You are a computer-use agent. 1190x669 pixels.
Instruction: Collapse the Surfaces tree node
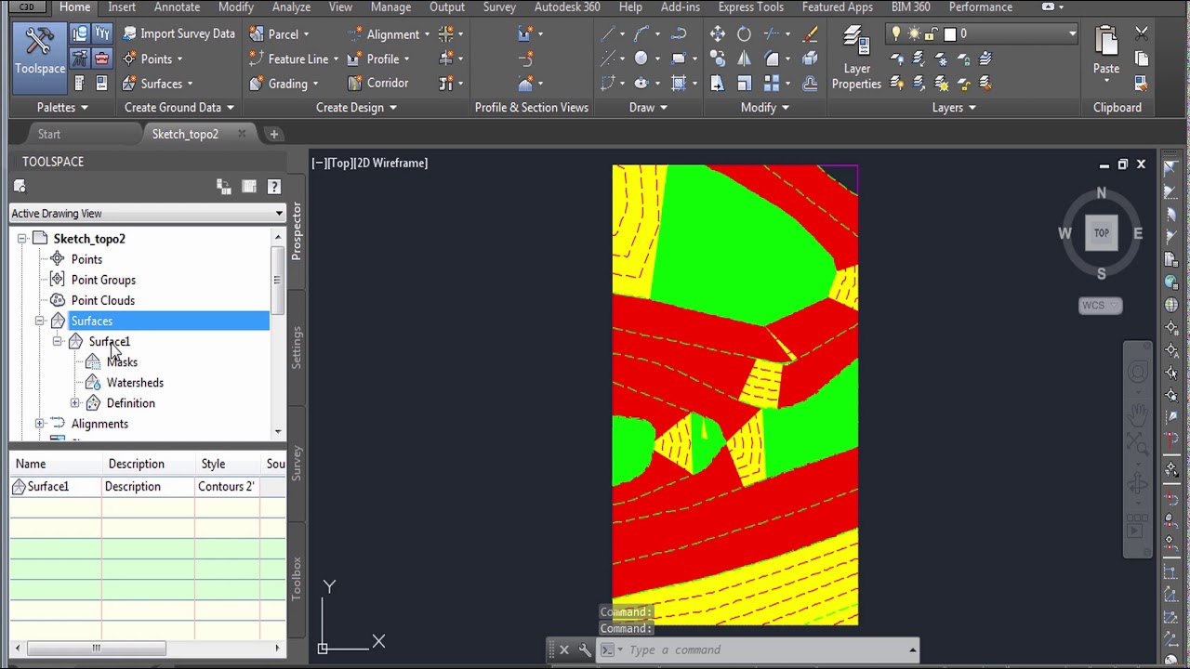click(x=40, y=321)
